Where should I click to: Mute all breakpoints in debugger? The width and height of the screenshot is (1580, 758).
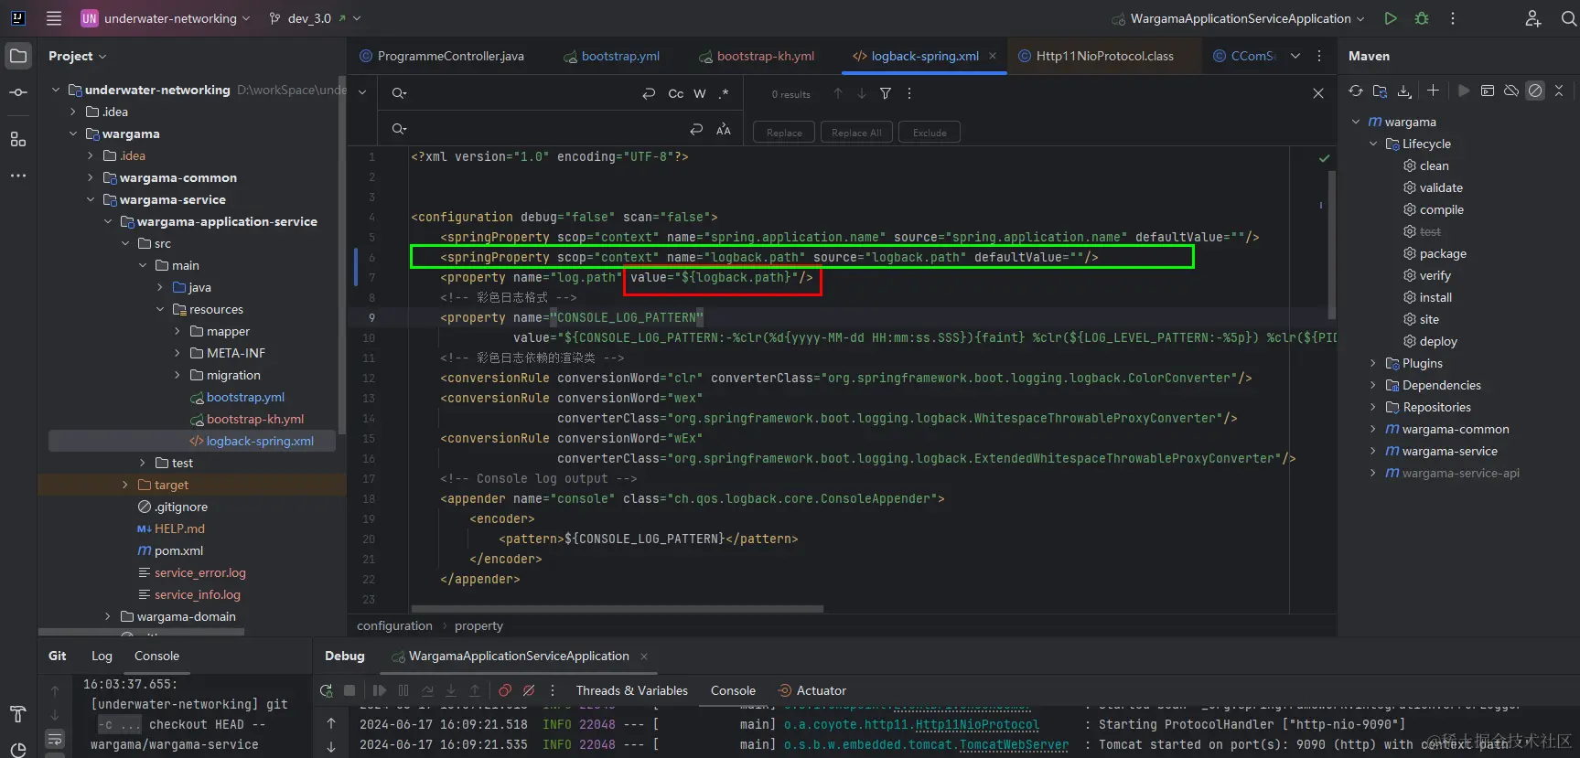529,690
